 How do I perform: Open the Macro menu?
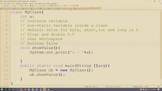point(40,4)
